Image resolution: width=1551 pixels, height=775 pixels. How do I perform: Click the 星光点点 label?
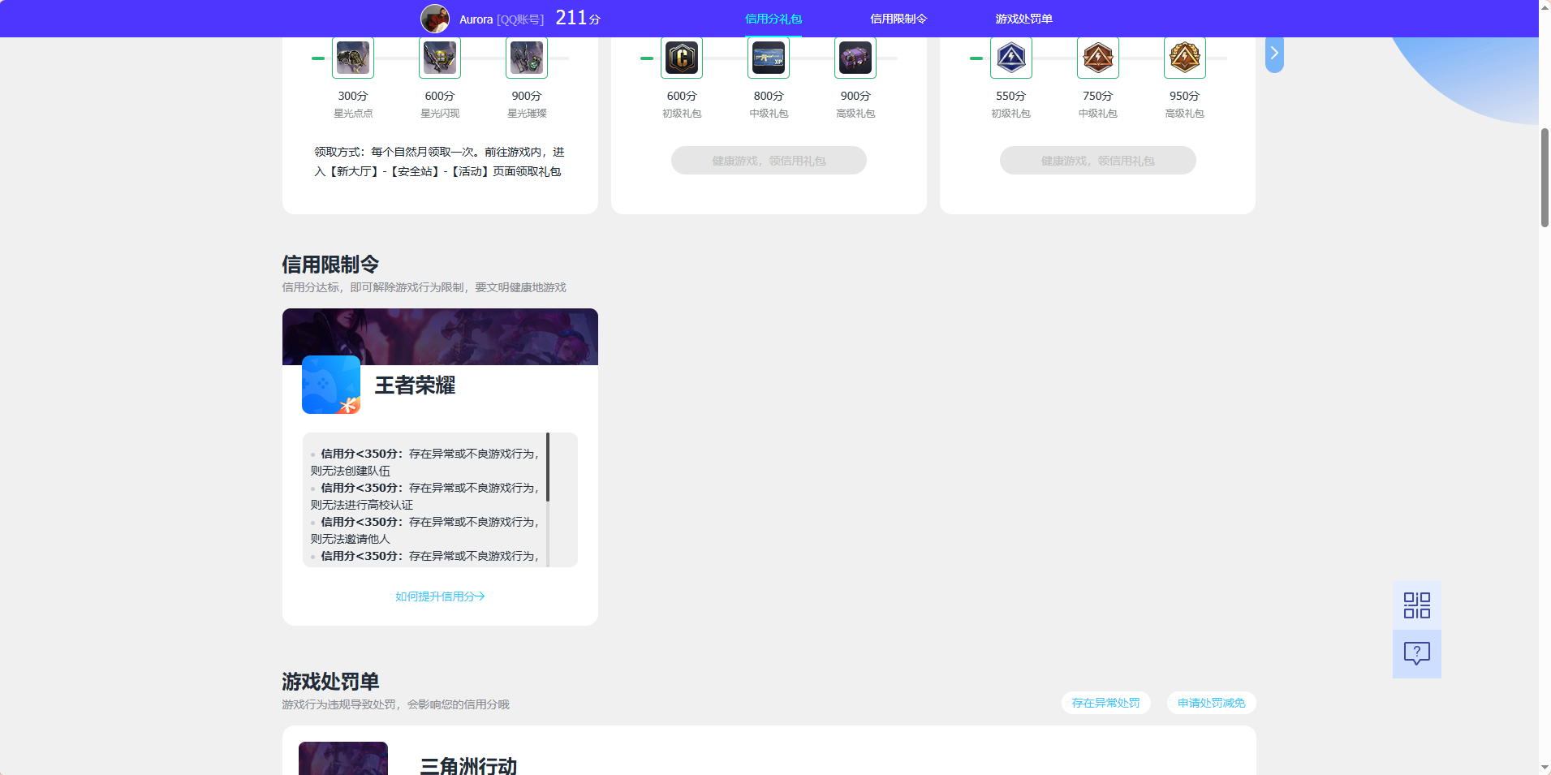[353, 114]
